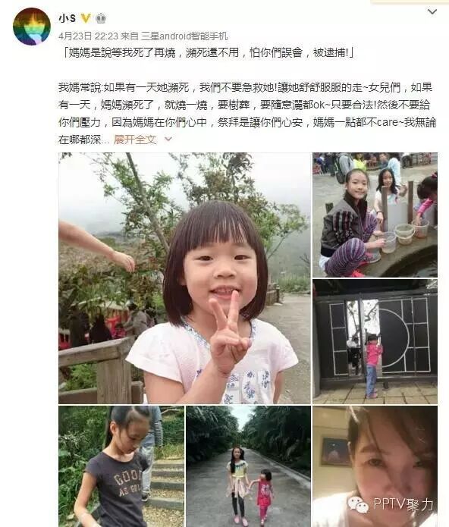Click the small arrow next to 展开全文

coord(168,140)
